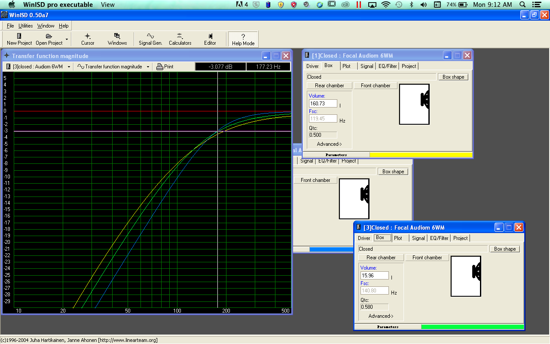The height and width of the screenshot is (344, 550).
Task: Open Time Machine menu bar icon
Action: coord(398,5)
